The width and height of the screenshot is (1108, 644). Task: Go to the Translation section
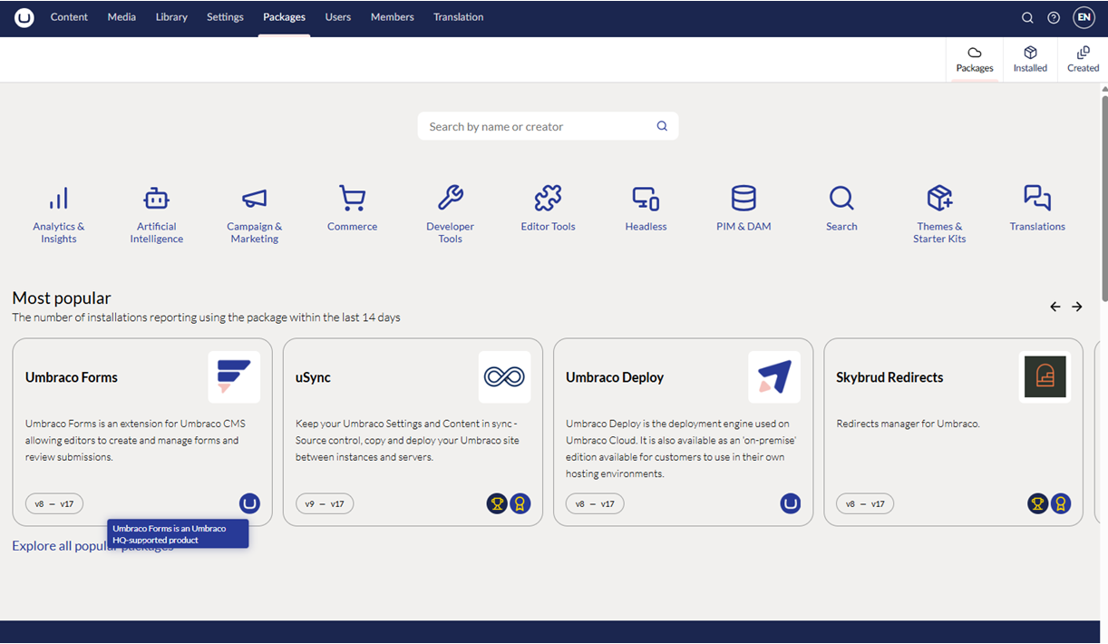click(459, 17)
